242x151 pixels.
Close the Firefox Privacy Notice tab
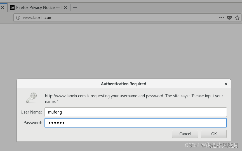65,8
